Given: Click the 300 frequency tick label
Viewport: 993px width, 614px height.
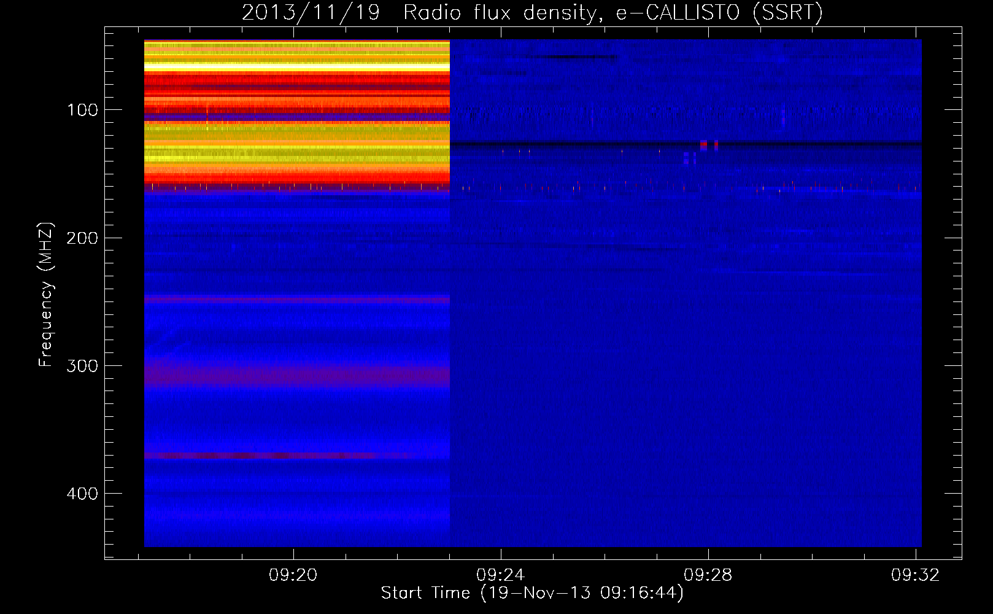Looking at the screenshot, I should pyautogui.click(x=82, y=365).
